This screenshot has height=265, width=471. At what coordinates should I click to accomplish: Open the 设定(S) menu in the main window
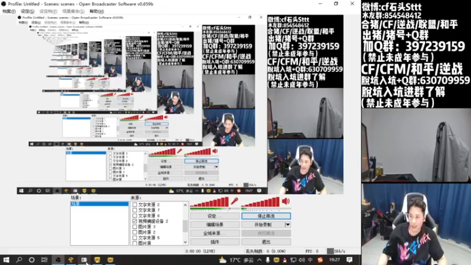tap(27, 11)
